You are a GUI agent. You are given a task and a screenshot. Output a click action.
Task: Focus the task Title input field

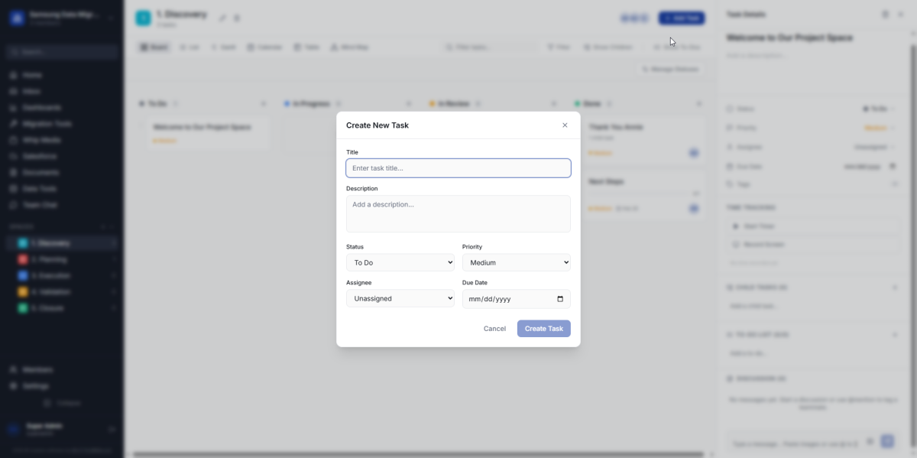click(x=458, y=168)
